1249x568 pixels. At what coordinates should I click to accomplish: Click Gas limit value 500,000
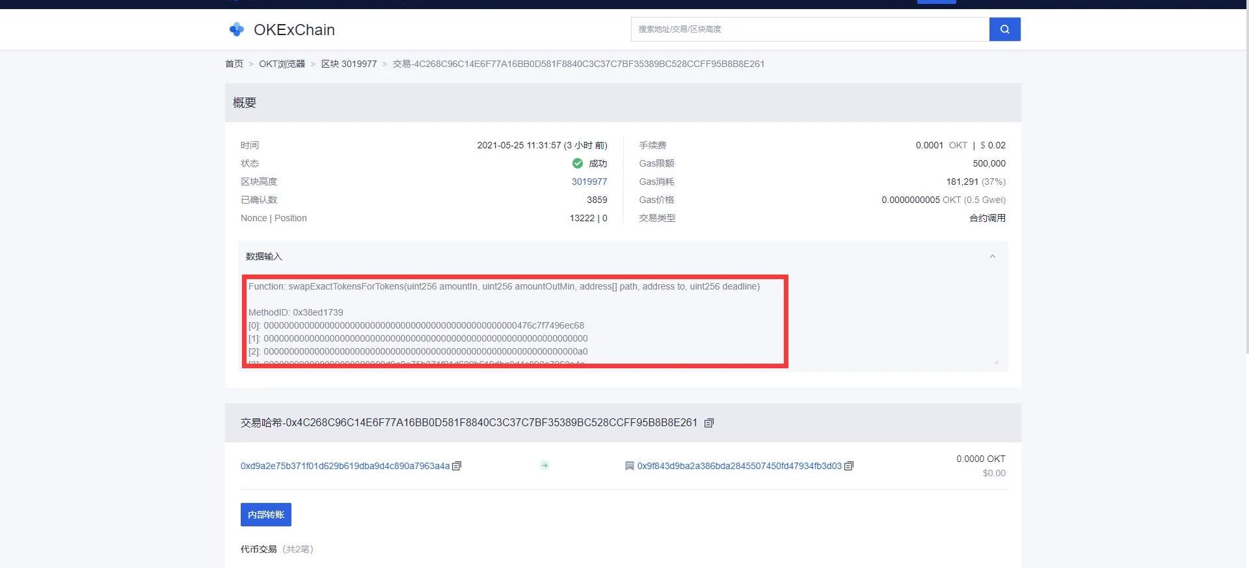point(989,163)
